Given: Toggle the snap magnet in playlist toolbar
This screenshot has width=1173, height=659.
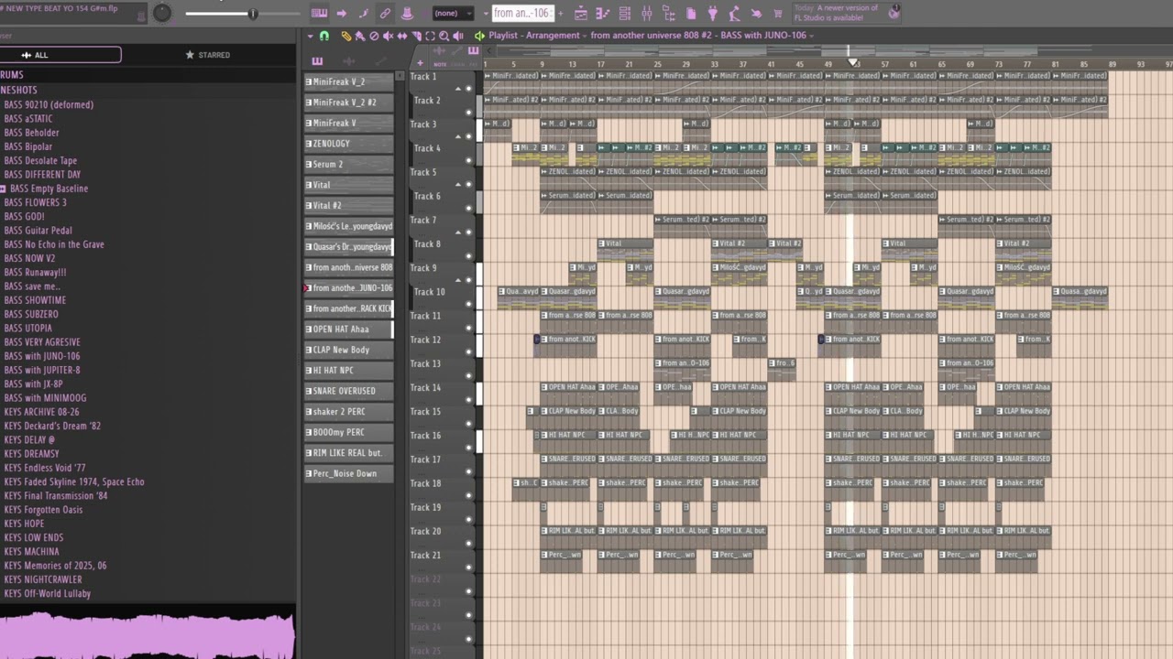Looking at the screenshot, I should pyautogui.click(x=323, y=36).
